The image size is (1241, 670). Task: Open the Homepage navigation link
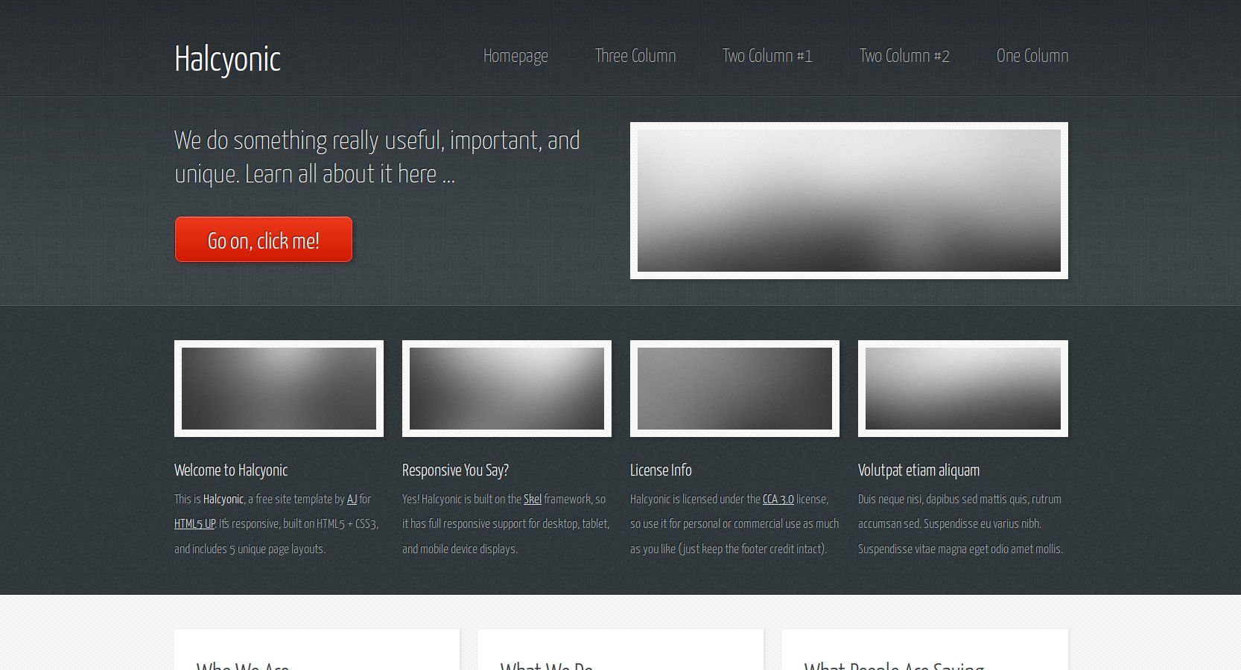pyautogui.click(x=515, y=57)
